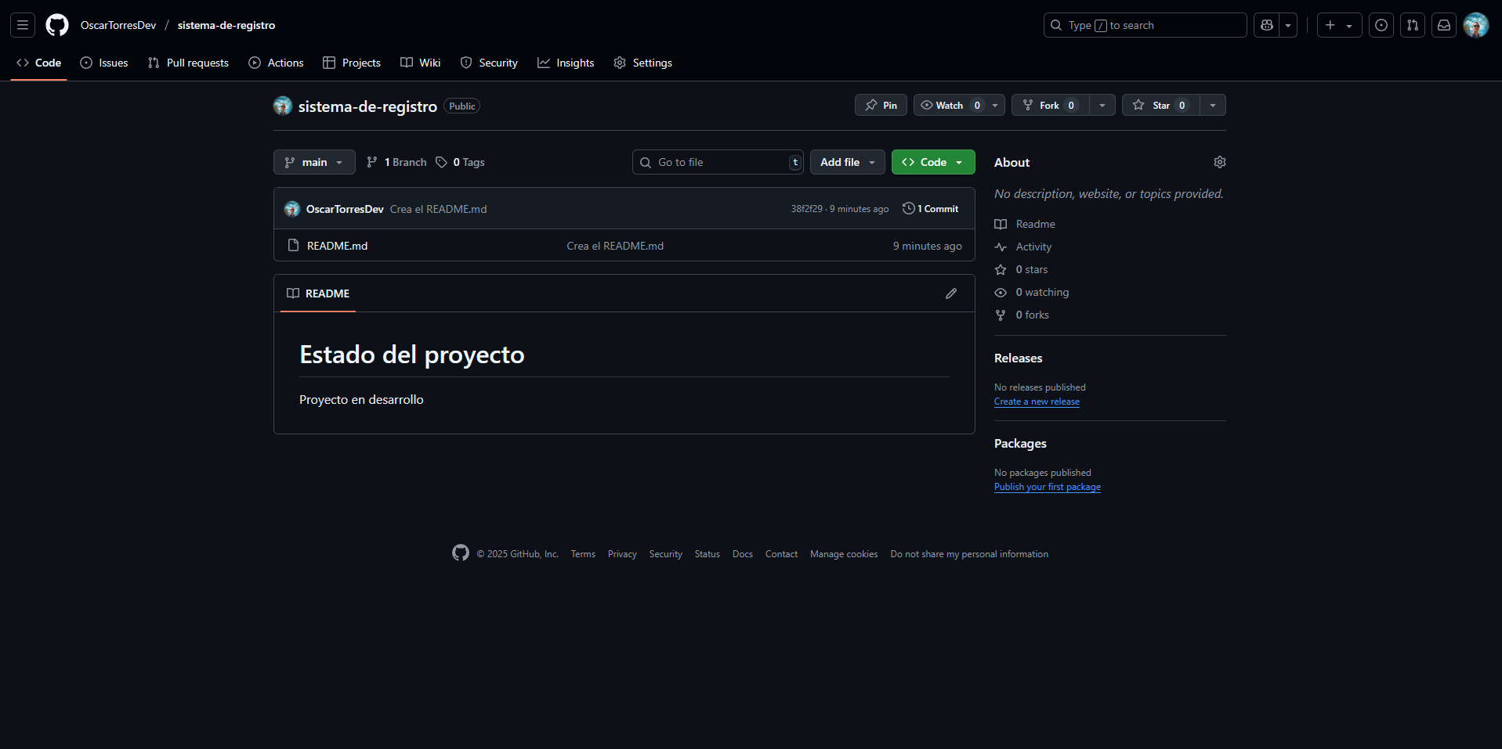
Task: Open sistema-de-registro breadcrumb link
Action: coord(226,25)
